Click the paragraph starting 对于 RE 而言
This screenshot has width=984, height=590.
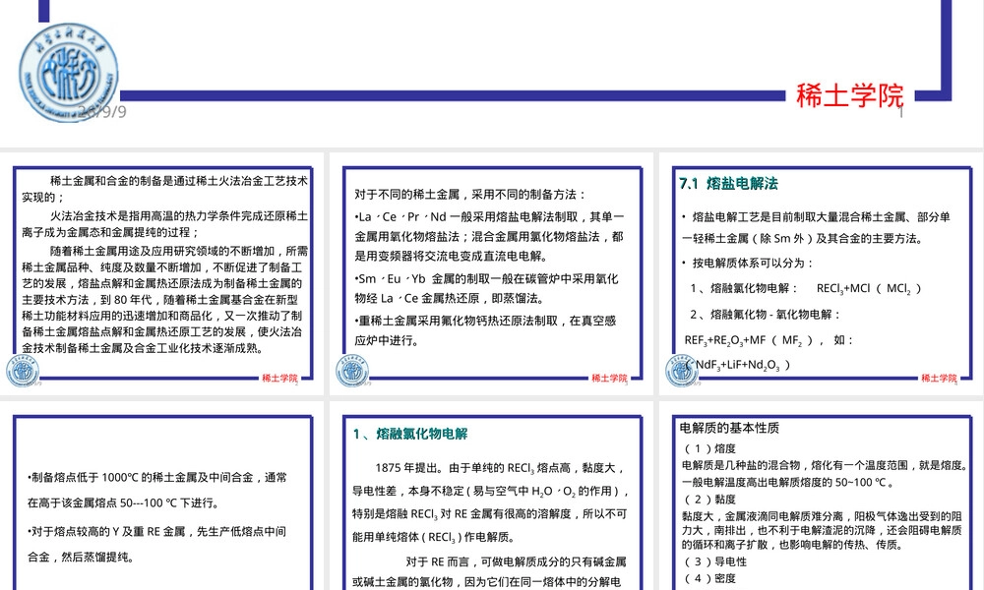[x=489, y=572]
